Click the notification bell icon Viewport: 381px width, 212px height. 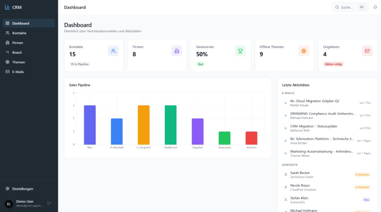click(375, 7)
